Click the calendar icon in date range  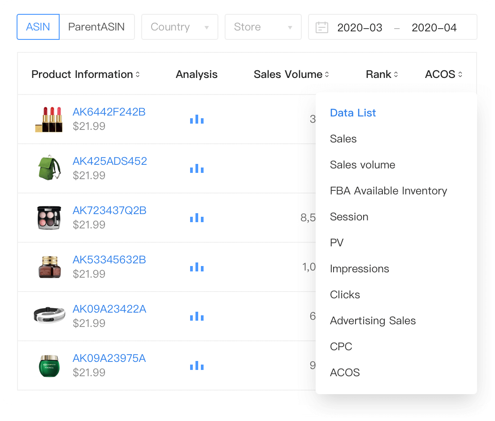pos(321,27)
